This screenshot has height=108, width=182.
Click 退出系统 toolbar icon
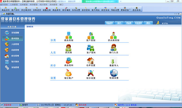coord(136,9)
